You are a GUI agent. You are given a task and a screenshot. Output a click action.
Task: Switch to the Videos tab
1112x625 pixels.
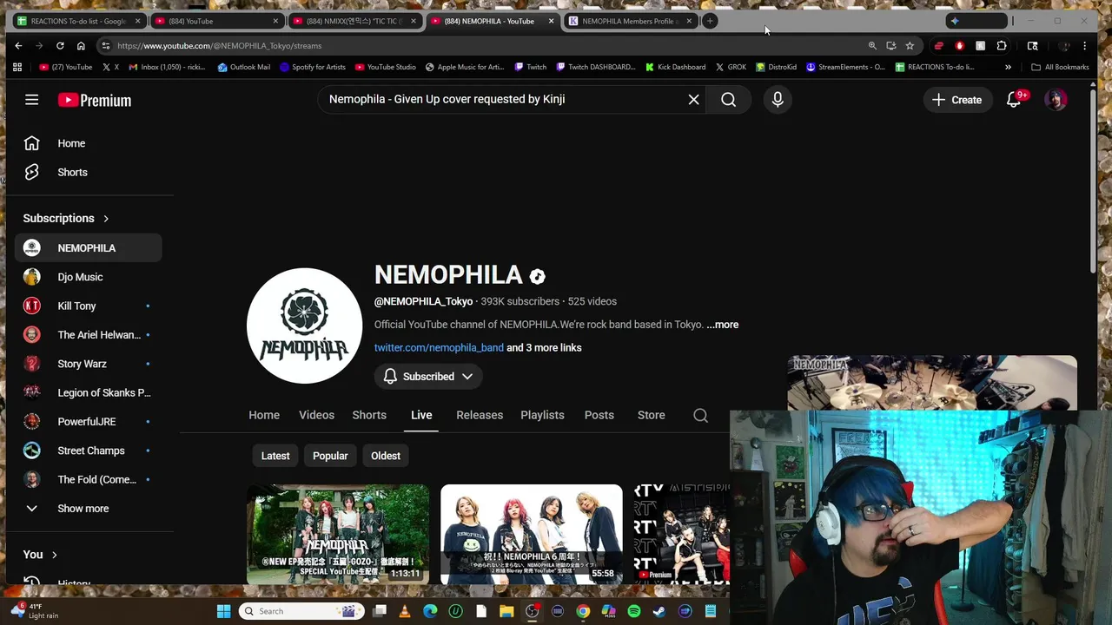[316, 415]
